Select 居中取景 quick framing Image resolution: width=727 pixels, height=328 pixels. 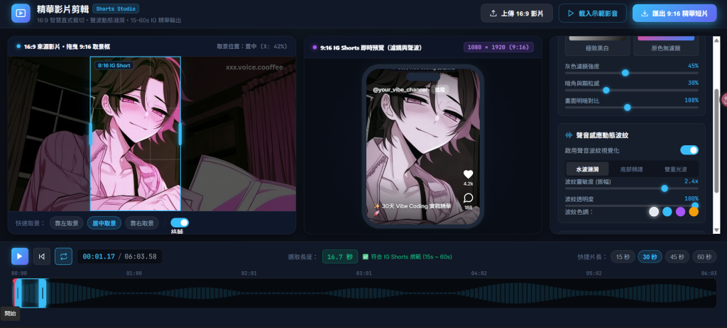104,223
